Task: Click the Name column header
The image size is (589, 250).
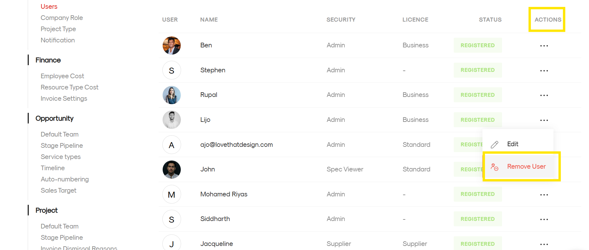Action: pos(209,20)
